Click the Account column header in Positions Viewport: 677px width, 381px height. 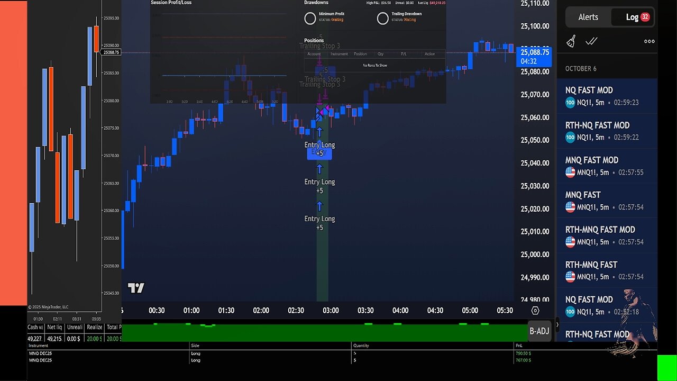314,54
